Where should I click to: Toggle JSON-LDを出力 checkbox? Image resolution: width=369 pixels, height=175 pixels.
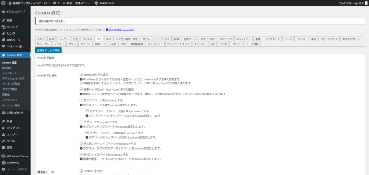click(81, 171)
